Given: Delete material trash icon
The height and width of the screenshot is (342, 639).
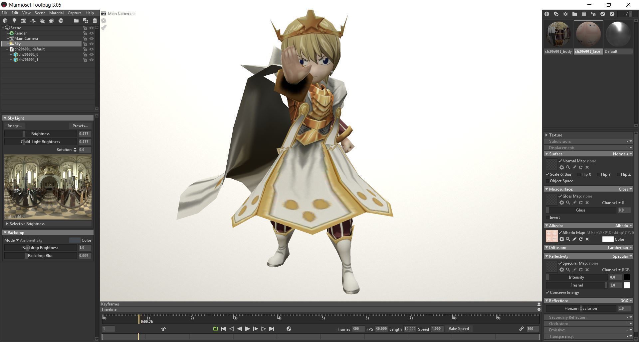Looking at the screenshot, I should 584,14.
